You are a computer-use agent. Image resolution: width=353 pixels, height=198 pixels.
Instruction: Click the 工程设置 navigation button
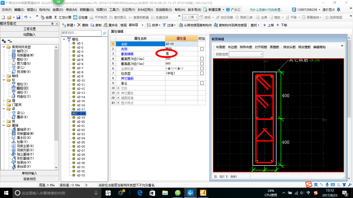(x=29, y=29)
